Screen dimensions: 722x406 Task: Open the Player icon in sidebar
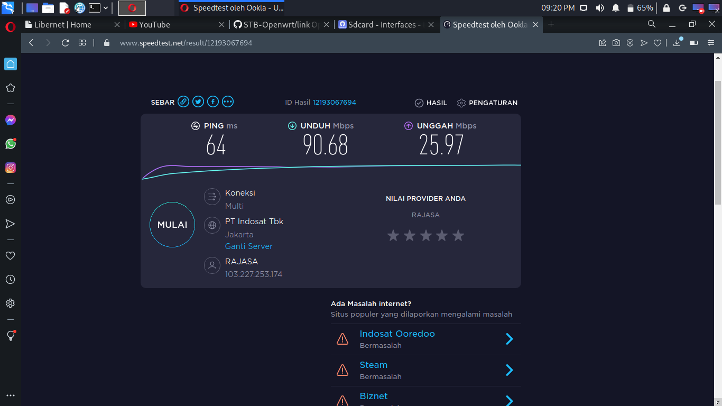[x=10, y=200]
